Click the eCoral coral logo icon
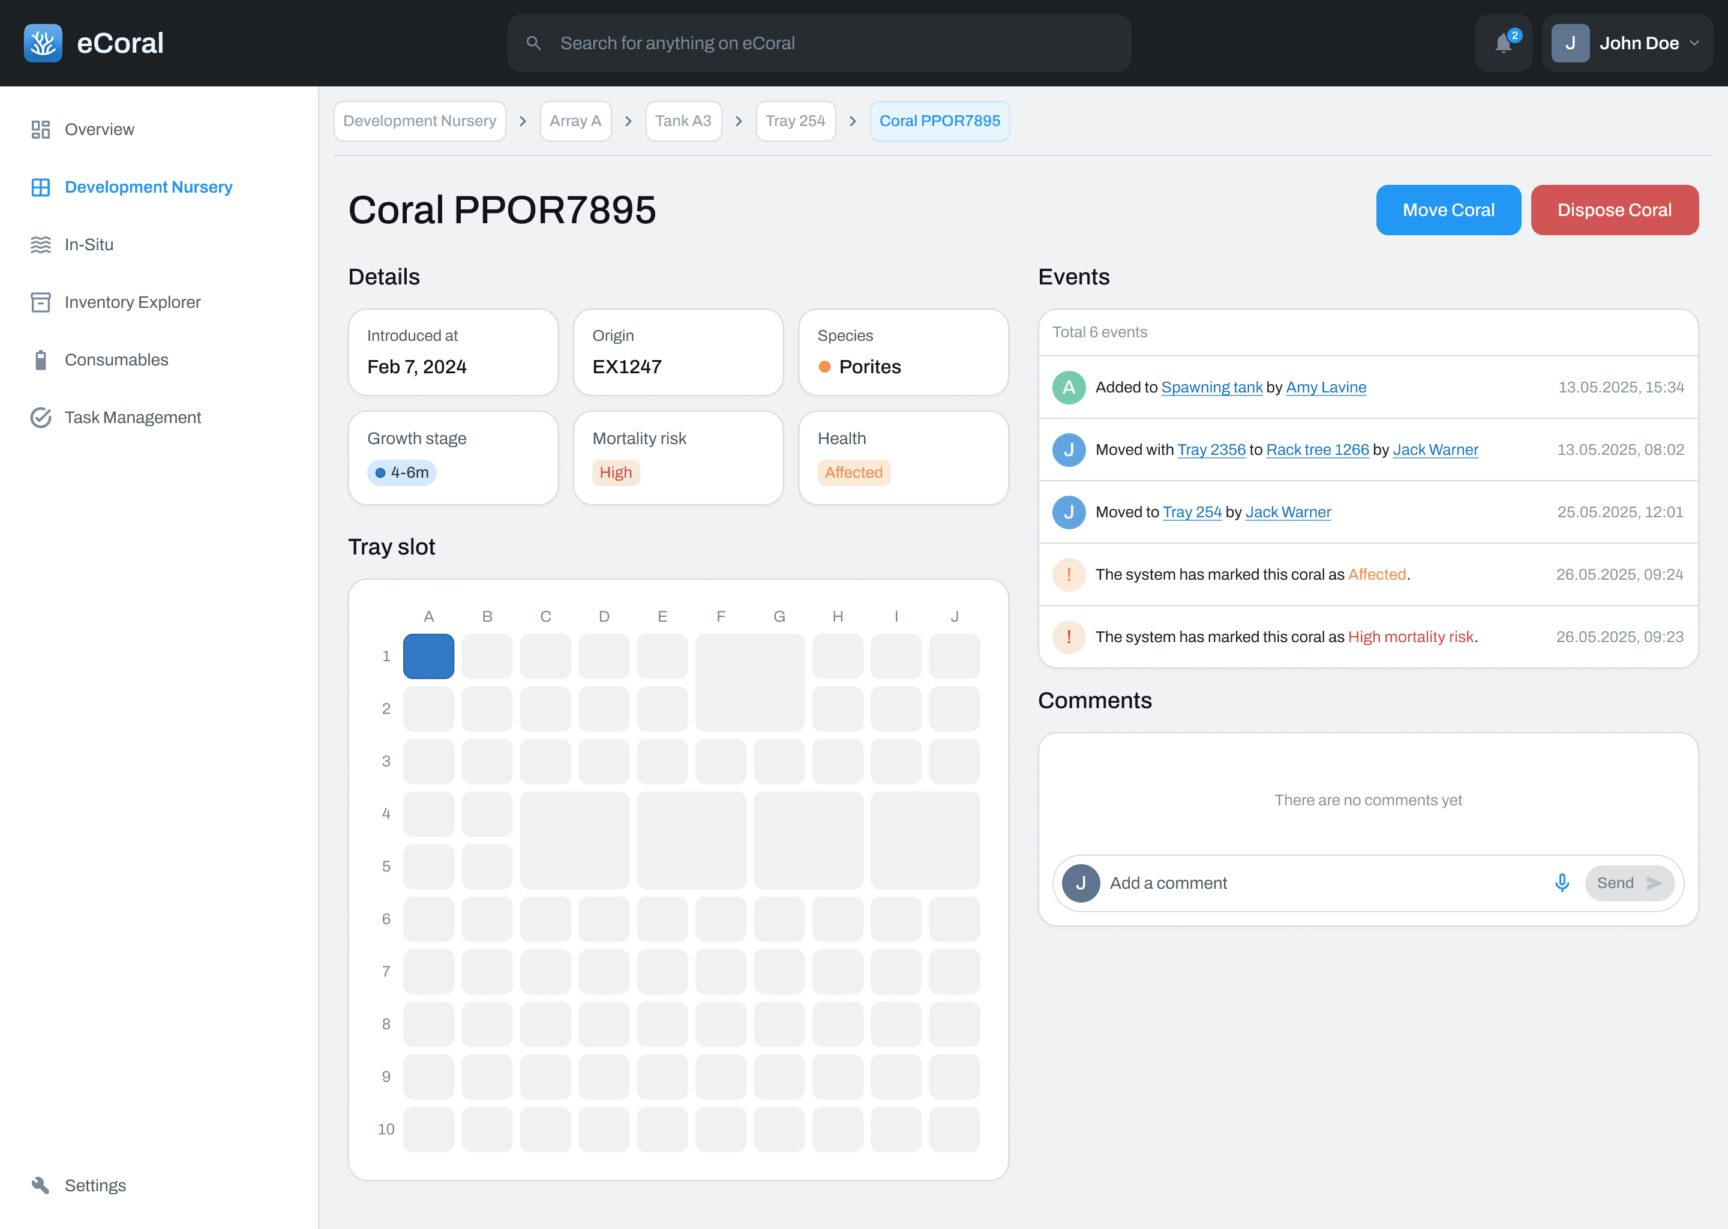This screenshot has width=1728, height=1229. (43, 43)
